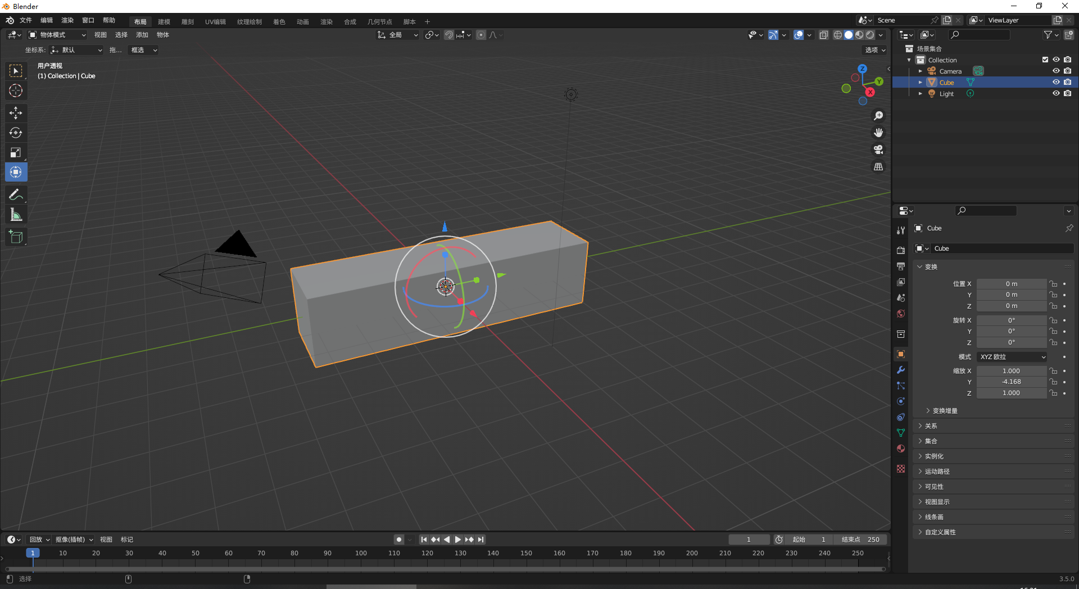The height and width of the screenshot is (589, 1079).
Task: Open the 回放 timeline popover
Action: 39,540
